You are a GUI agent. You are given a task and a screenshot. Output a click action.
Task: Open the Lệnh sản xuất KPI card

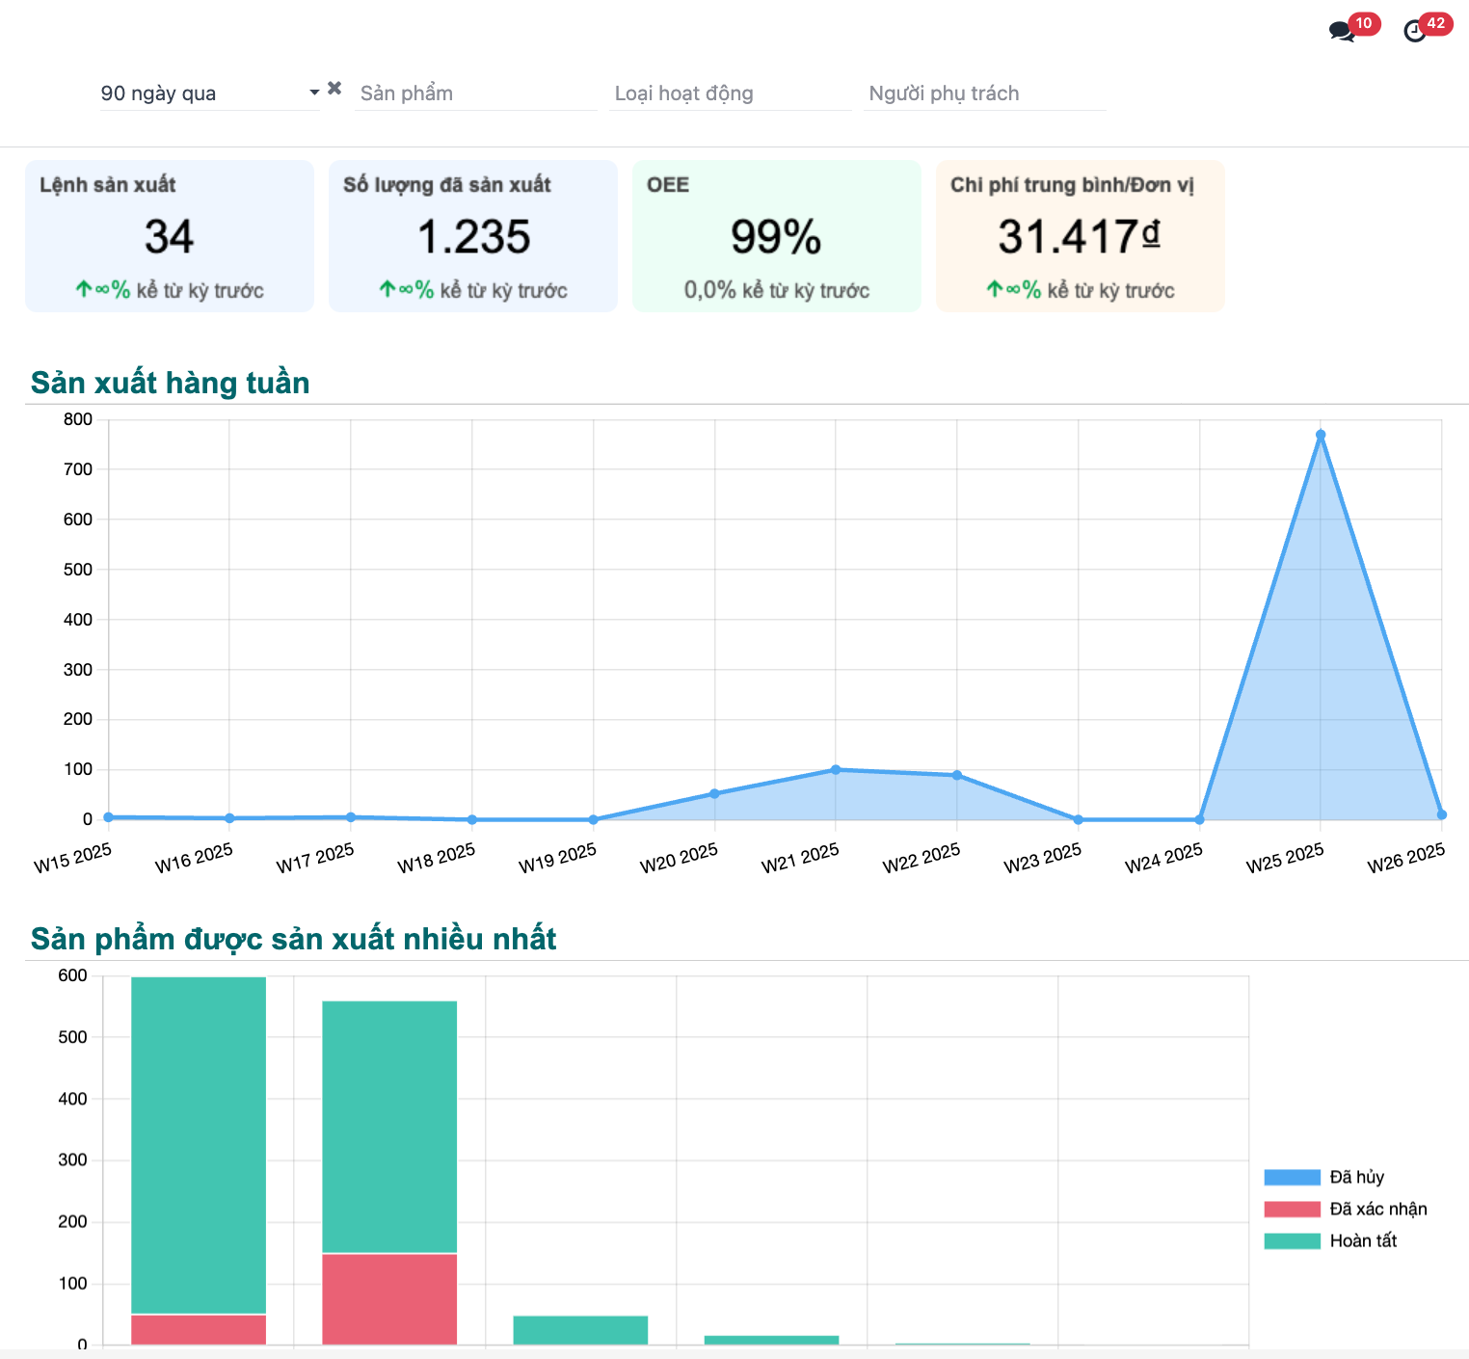(170, 236)
